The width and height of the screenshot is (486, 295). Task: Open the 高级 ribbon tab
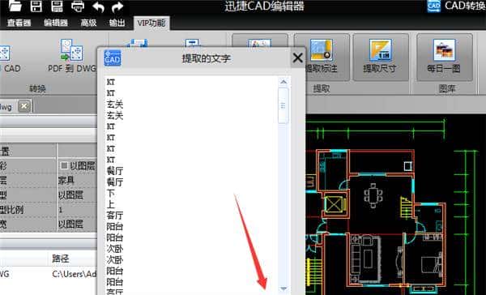coord(88,23)
